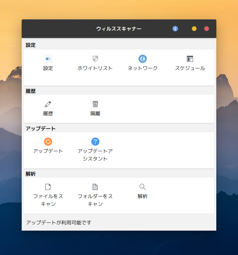Click the ネットワーク label
Image resolution: width=238 pixels, height=255 pixels.
pos(143,68)
